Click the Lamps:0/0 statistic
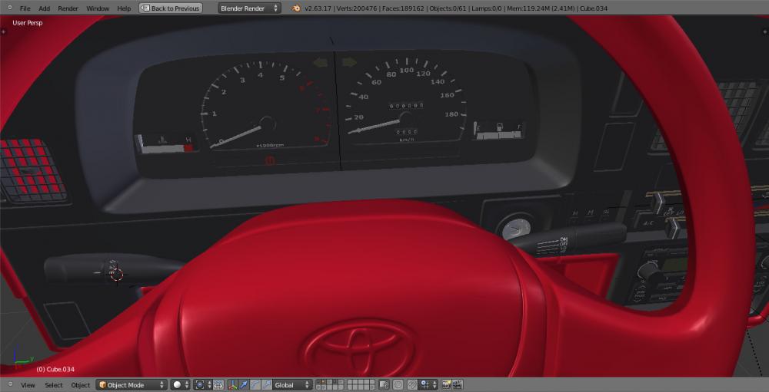Image resolution: width=769 pixels, height=392 pixels. [488, 8]
